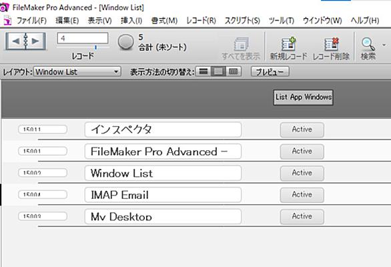Click the round found-set indicator circle

pos(125,42)
